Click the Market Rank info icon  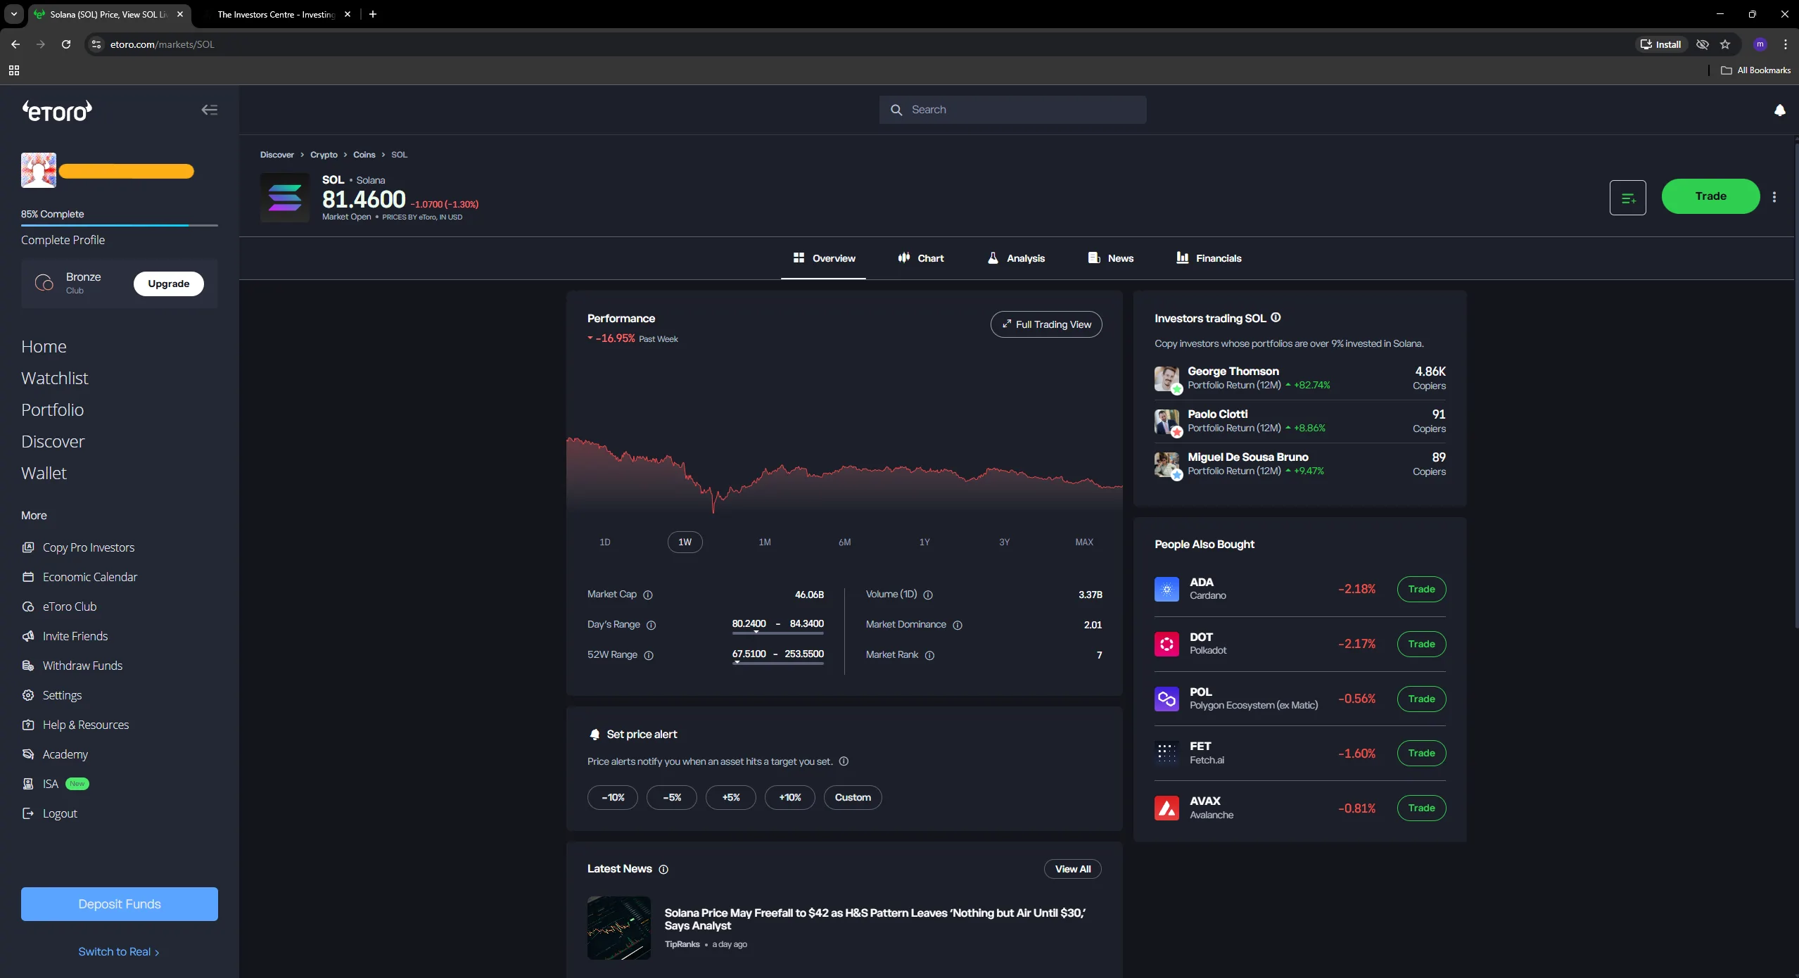929,656
